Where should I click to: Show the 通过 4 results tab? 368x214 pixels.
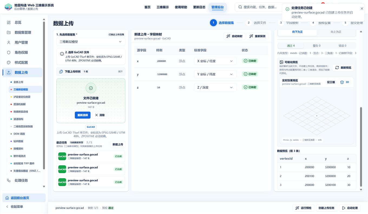(x=291, y=46)
